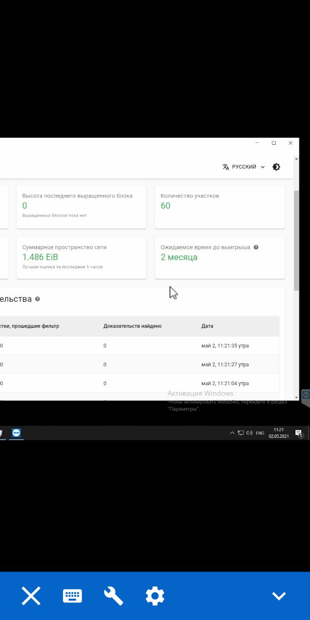The height and width of the screenshot is (620, 310).
Task: Click the ENG input language indicator
Action: (260, 433)
